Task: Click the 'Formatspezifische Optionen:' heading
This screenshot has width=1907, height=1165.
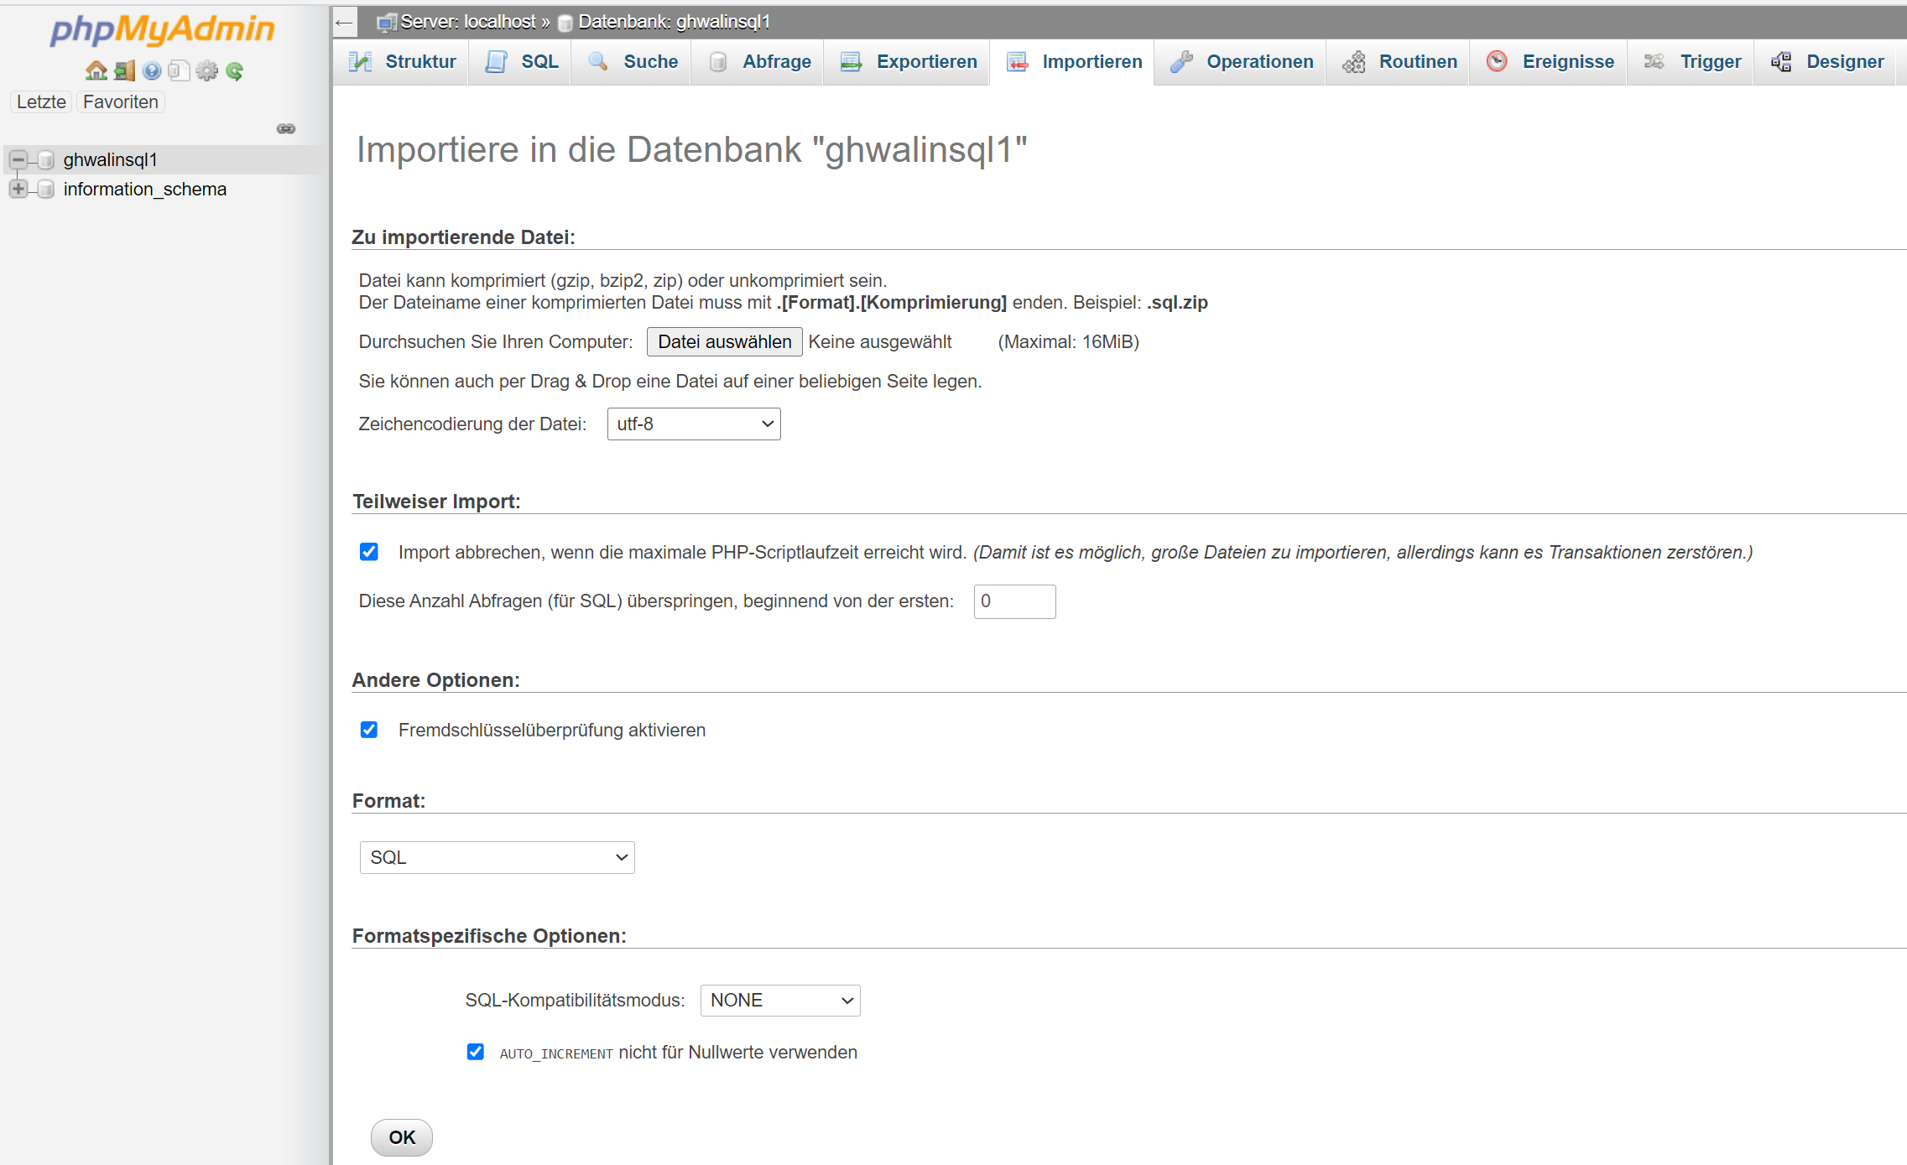Action: point(489,936)
